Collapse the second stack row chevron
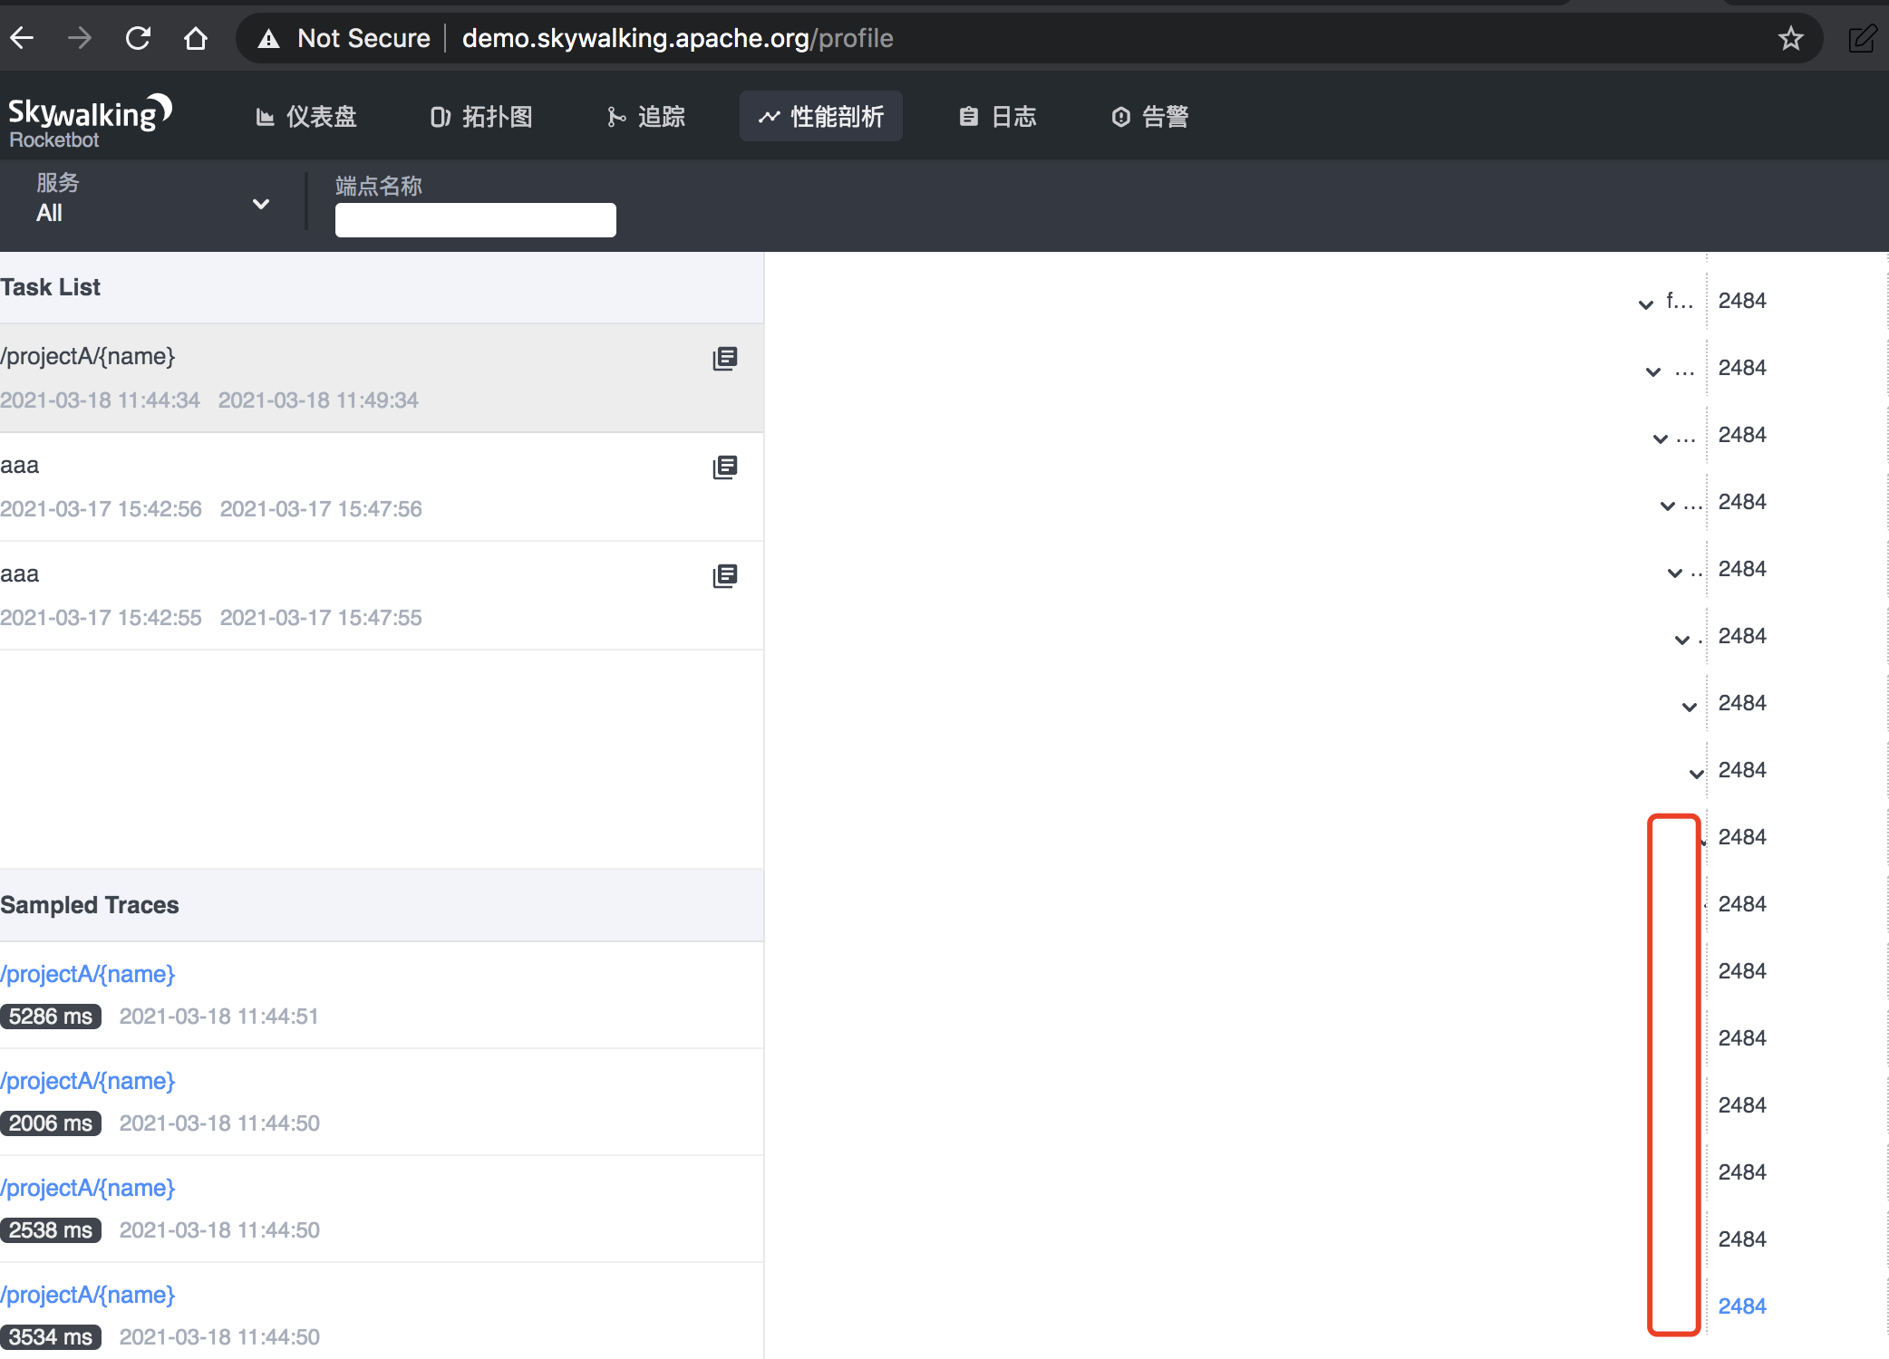The image size is (1889, 1359). click(1653, 371)
